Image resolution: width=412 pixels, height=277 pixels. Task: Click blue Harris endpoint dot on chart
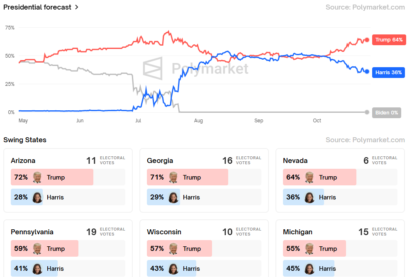pyautogui.click(x=367, y=71)
